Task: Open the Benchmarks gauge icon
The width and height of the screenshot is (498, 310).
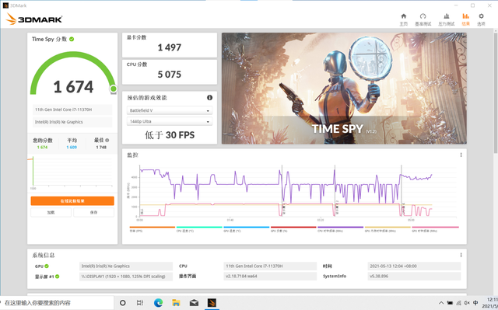Action: coord(423,19)
